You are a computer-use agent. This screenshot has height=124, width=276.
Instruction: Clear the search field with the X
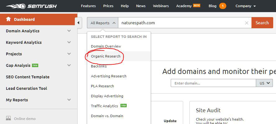click(247, 23)
